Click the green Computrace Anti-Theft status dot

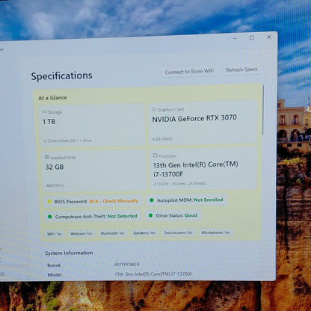49,217
